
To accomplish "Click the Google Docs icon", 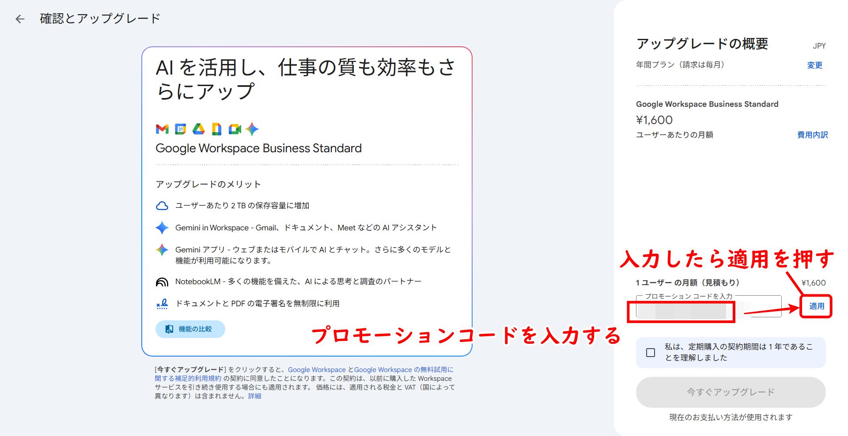I will (216, 129).
